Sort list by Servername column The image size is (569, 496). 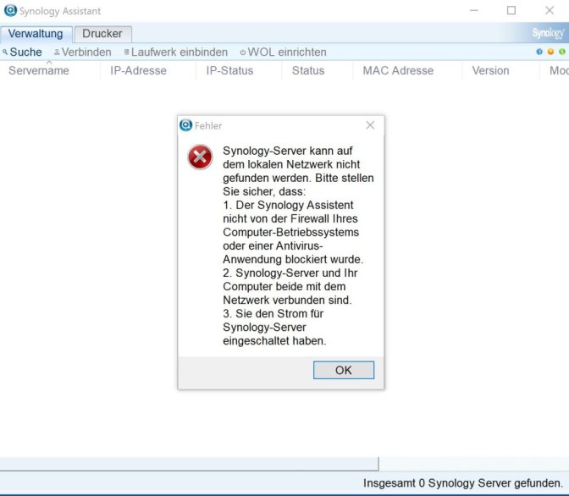39,70
